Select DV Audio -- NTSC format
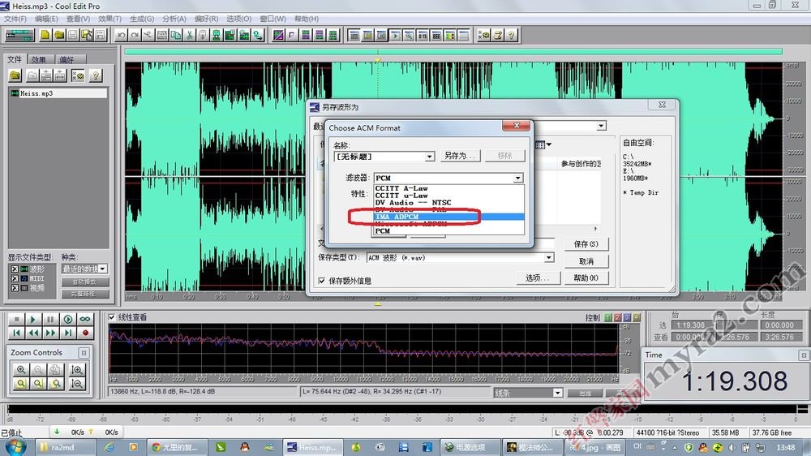Screen dimensions: 811x456 pyautogui.click(x=448, y=203)
